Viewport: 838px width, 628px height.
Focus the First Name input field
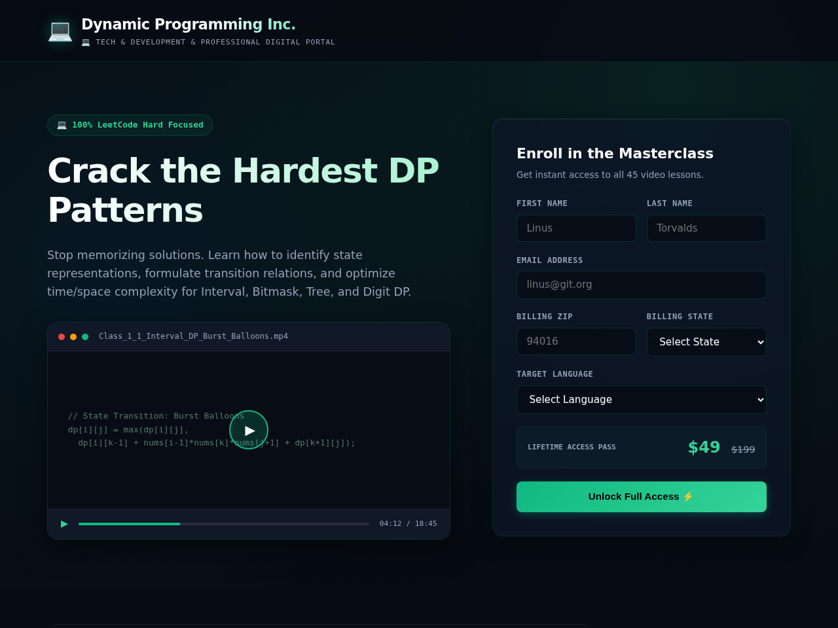point(576,228)
